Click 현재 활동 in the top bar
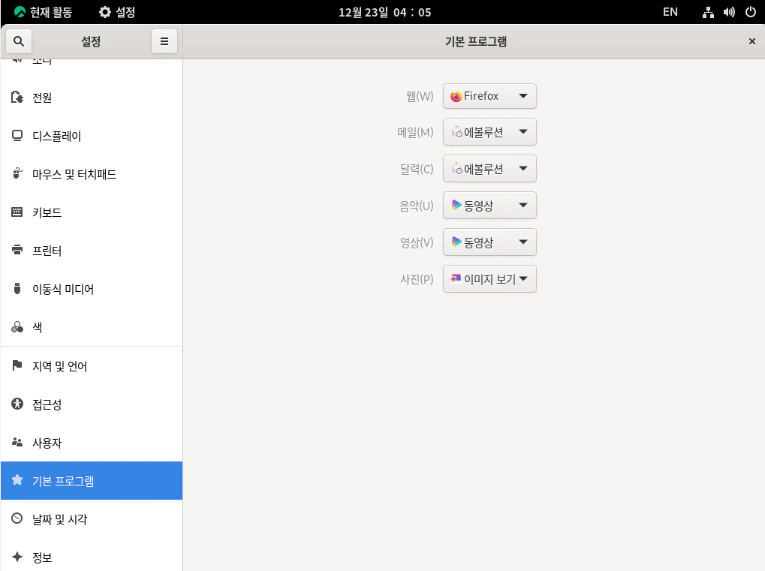The image size is (765, 571). click(43, 12)
